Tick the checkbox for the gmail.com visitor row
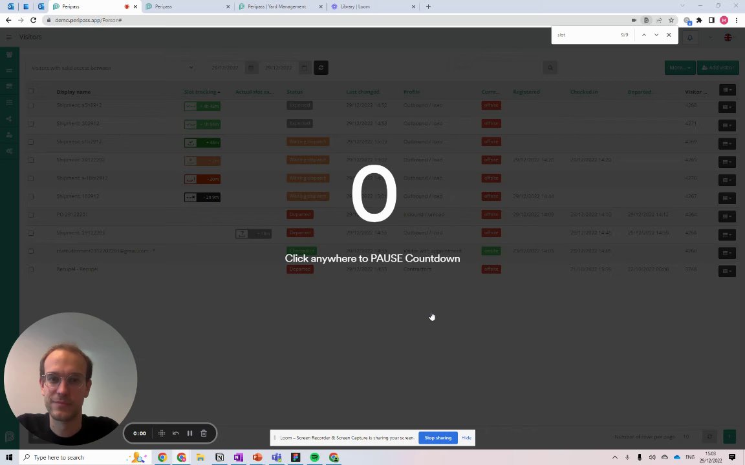Screen dimensions: 745x465 coord(31,251)
